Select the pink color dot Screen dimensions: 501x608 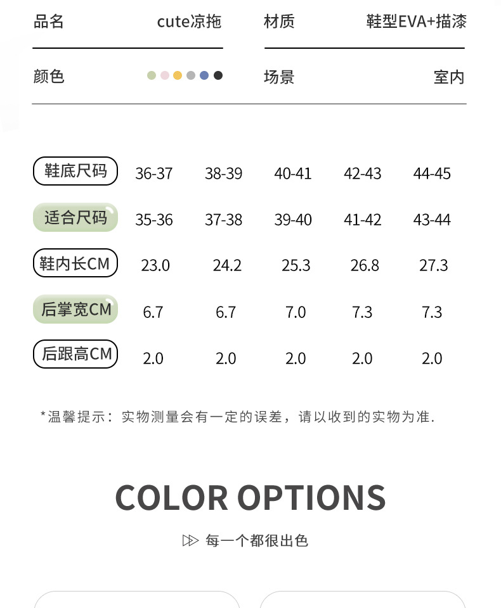point(165,75)
